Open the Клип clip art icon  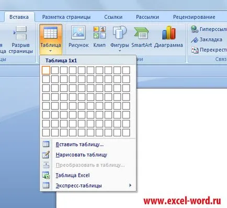tap(99, 32)
